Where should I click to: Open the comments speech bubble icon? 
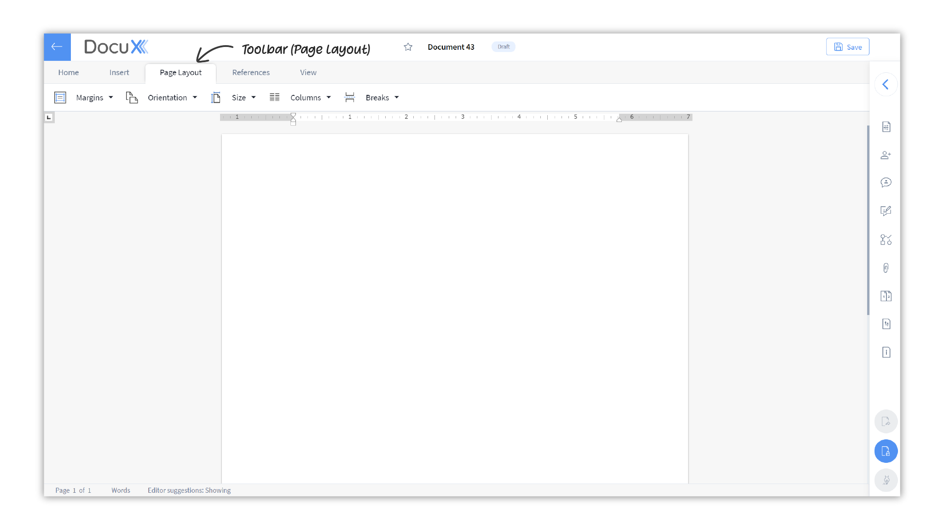click(886, 183)
